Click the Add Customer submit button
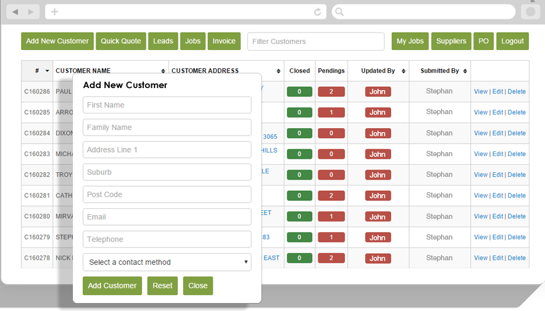Screen dimensions: 545x311 pyautogui.click(x=112, y=286)
